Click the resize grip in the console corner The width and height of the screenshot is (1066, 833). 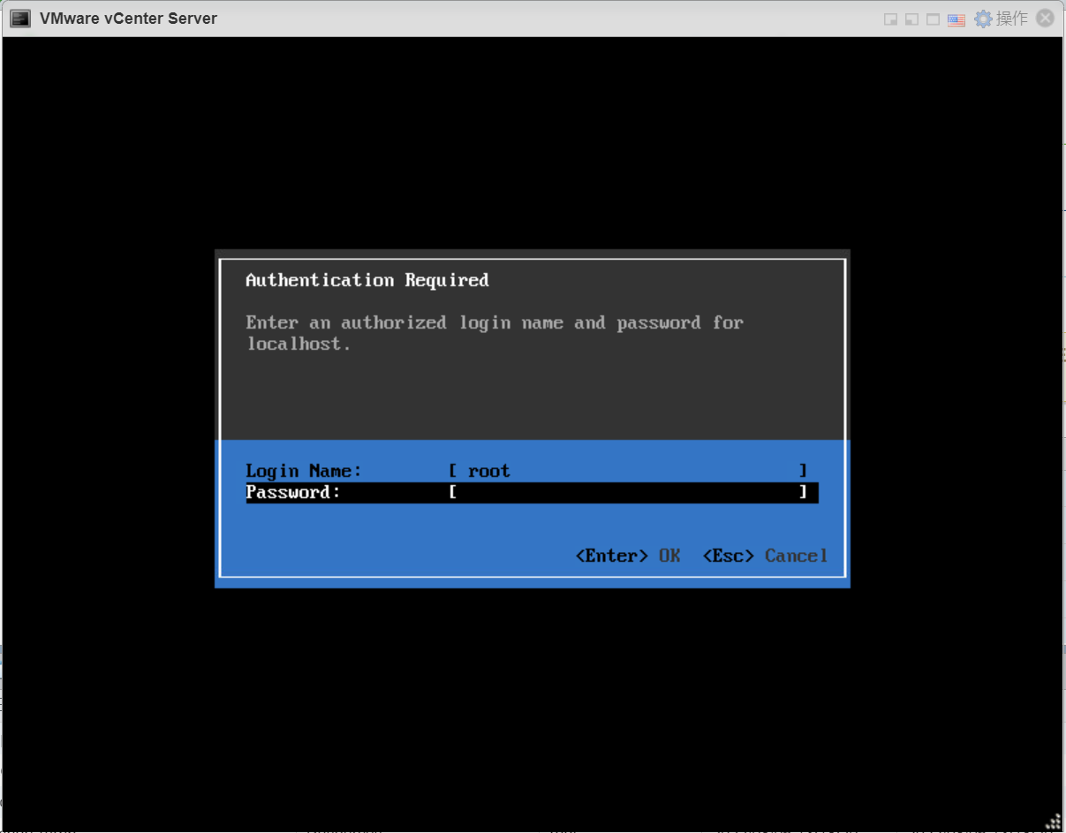tap(1052, 821)
